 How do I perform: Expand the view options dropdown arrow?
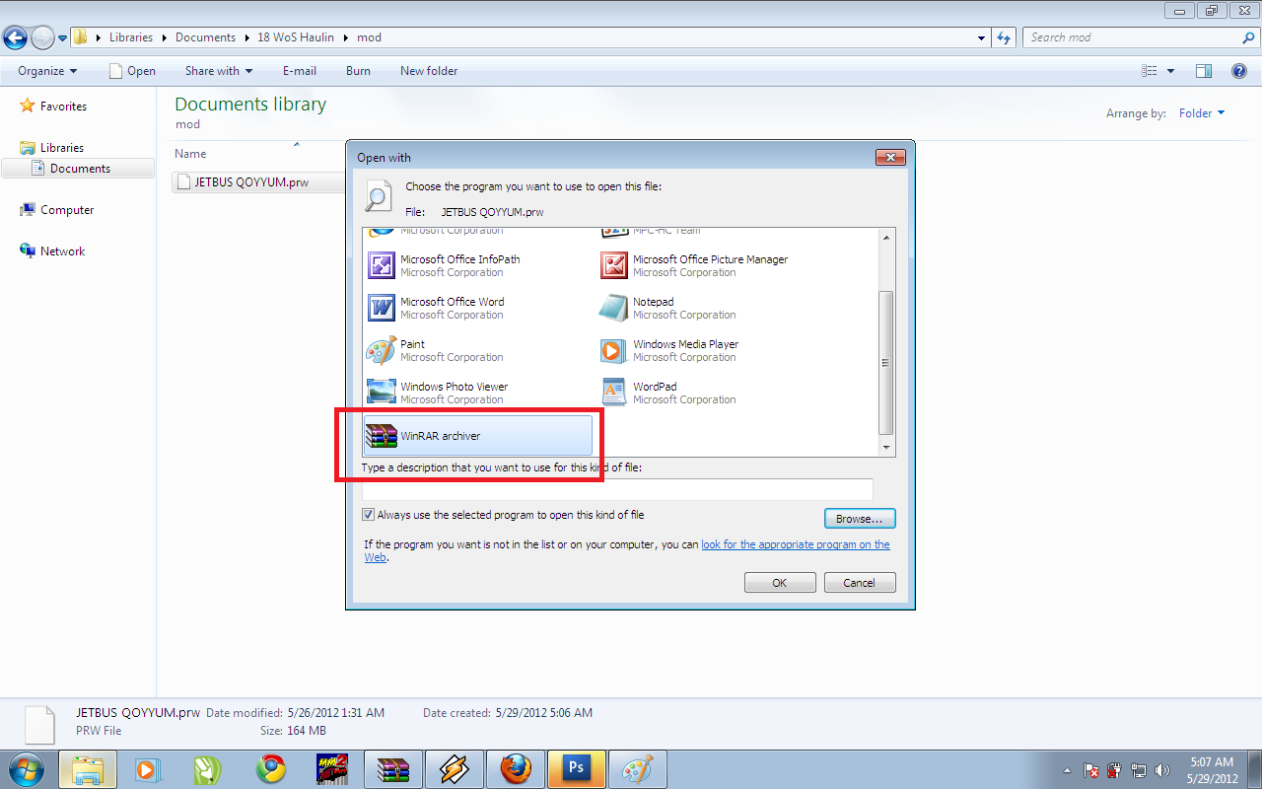point(1171,71)
